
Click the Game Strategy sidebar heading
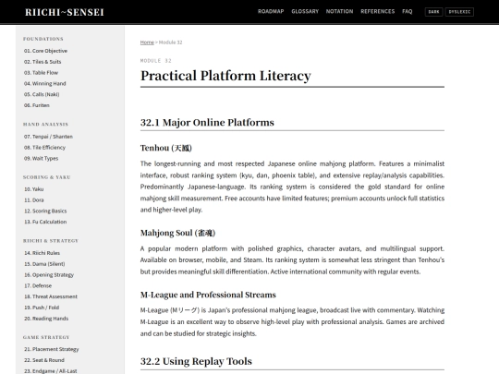point(46,337)
